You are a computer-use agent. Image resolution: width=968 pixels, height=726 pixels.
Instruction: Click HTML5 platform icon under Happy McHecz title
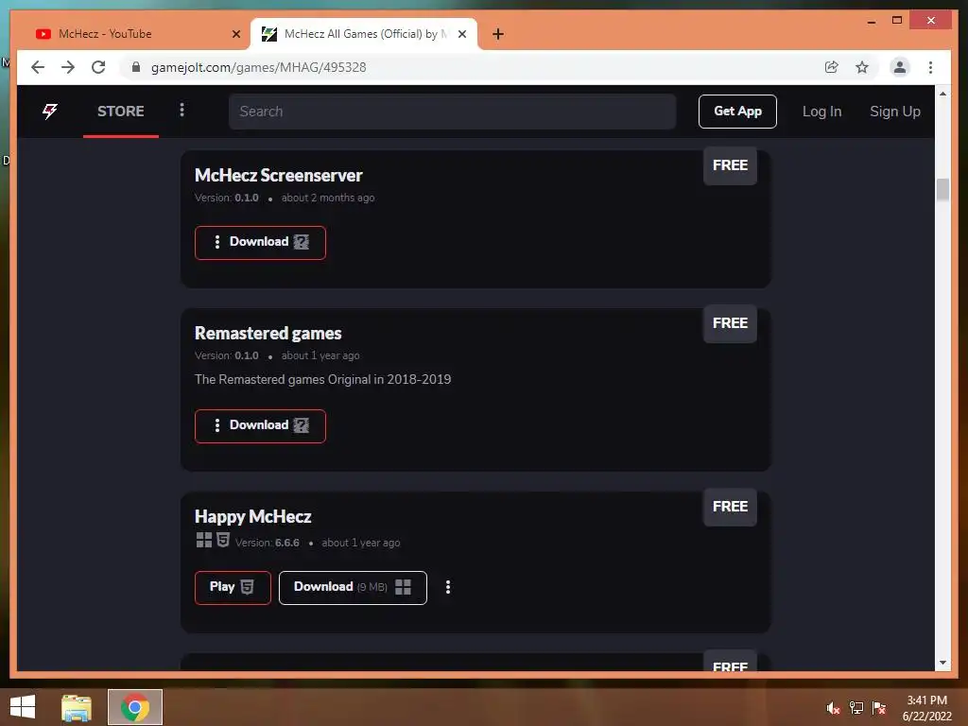(223, 540)
